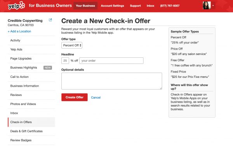Click the Free Offer label in samples
The width and height of the screenshot is (233, 146).
pos(177,60)
